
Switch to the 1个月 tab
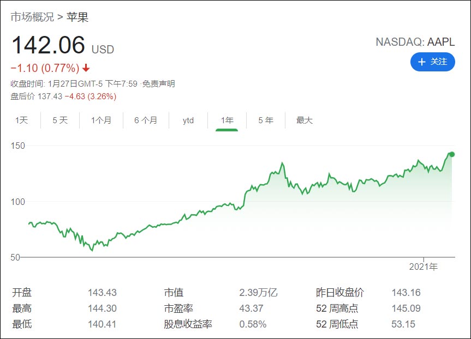click(101, 120)
